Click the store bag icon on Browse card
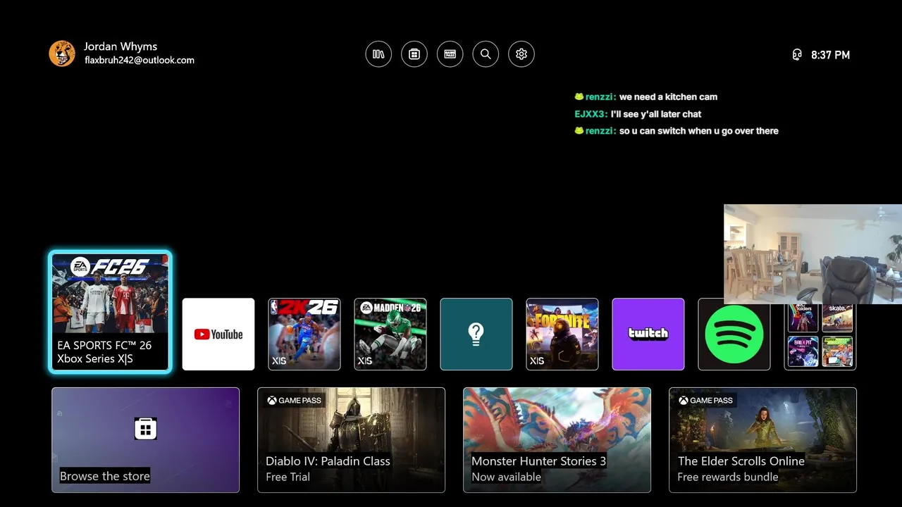Viewport: 902px width, 507px height. pos(145,428)
